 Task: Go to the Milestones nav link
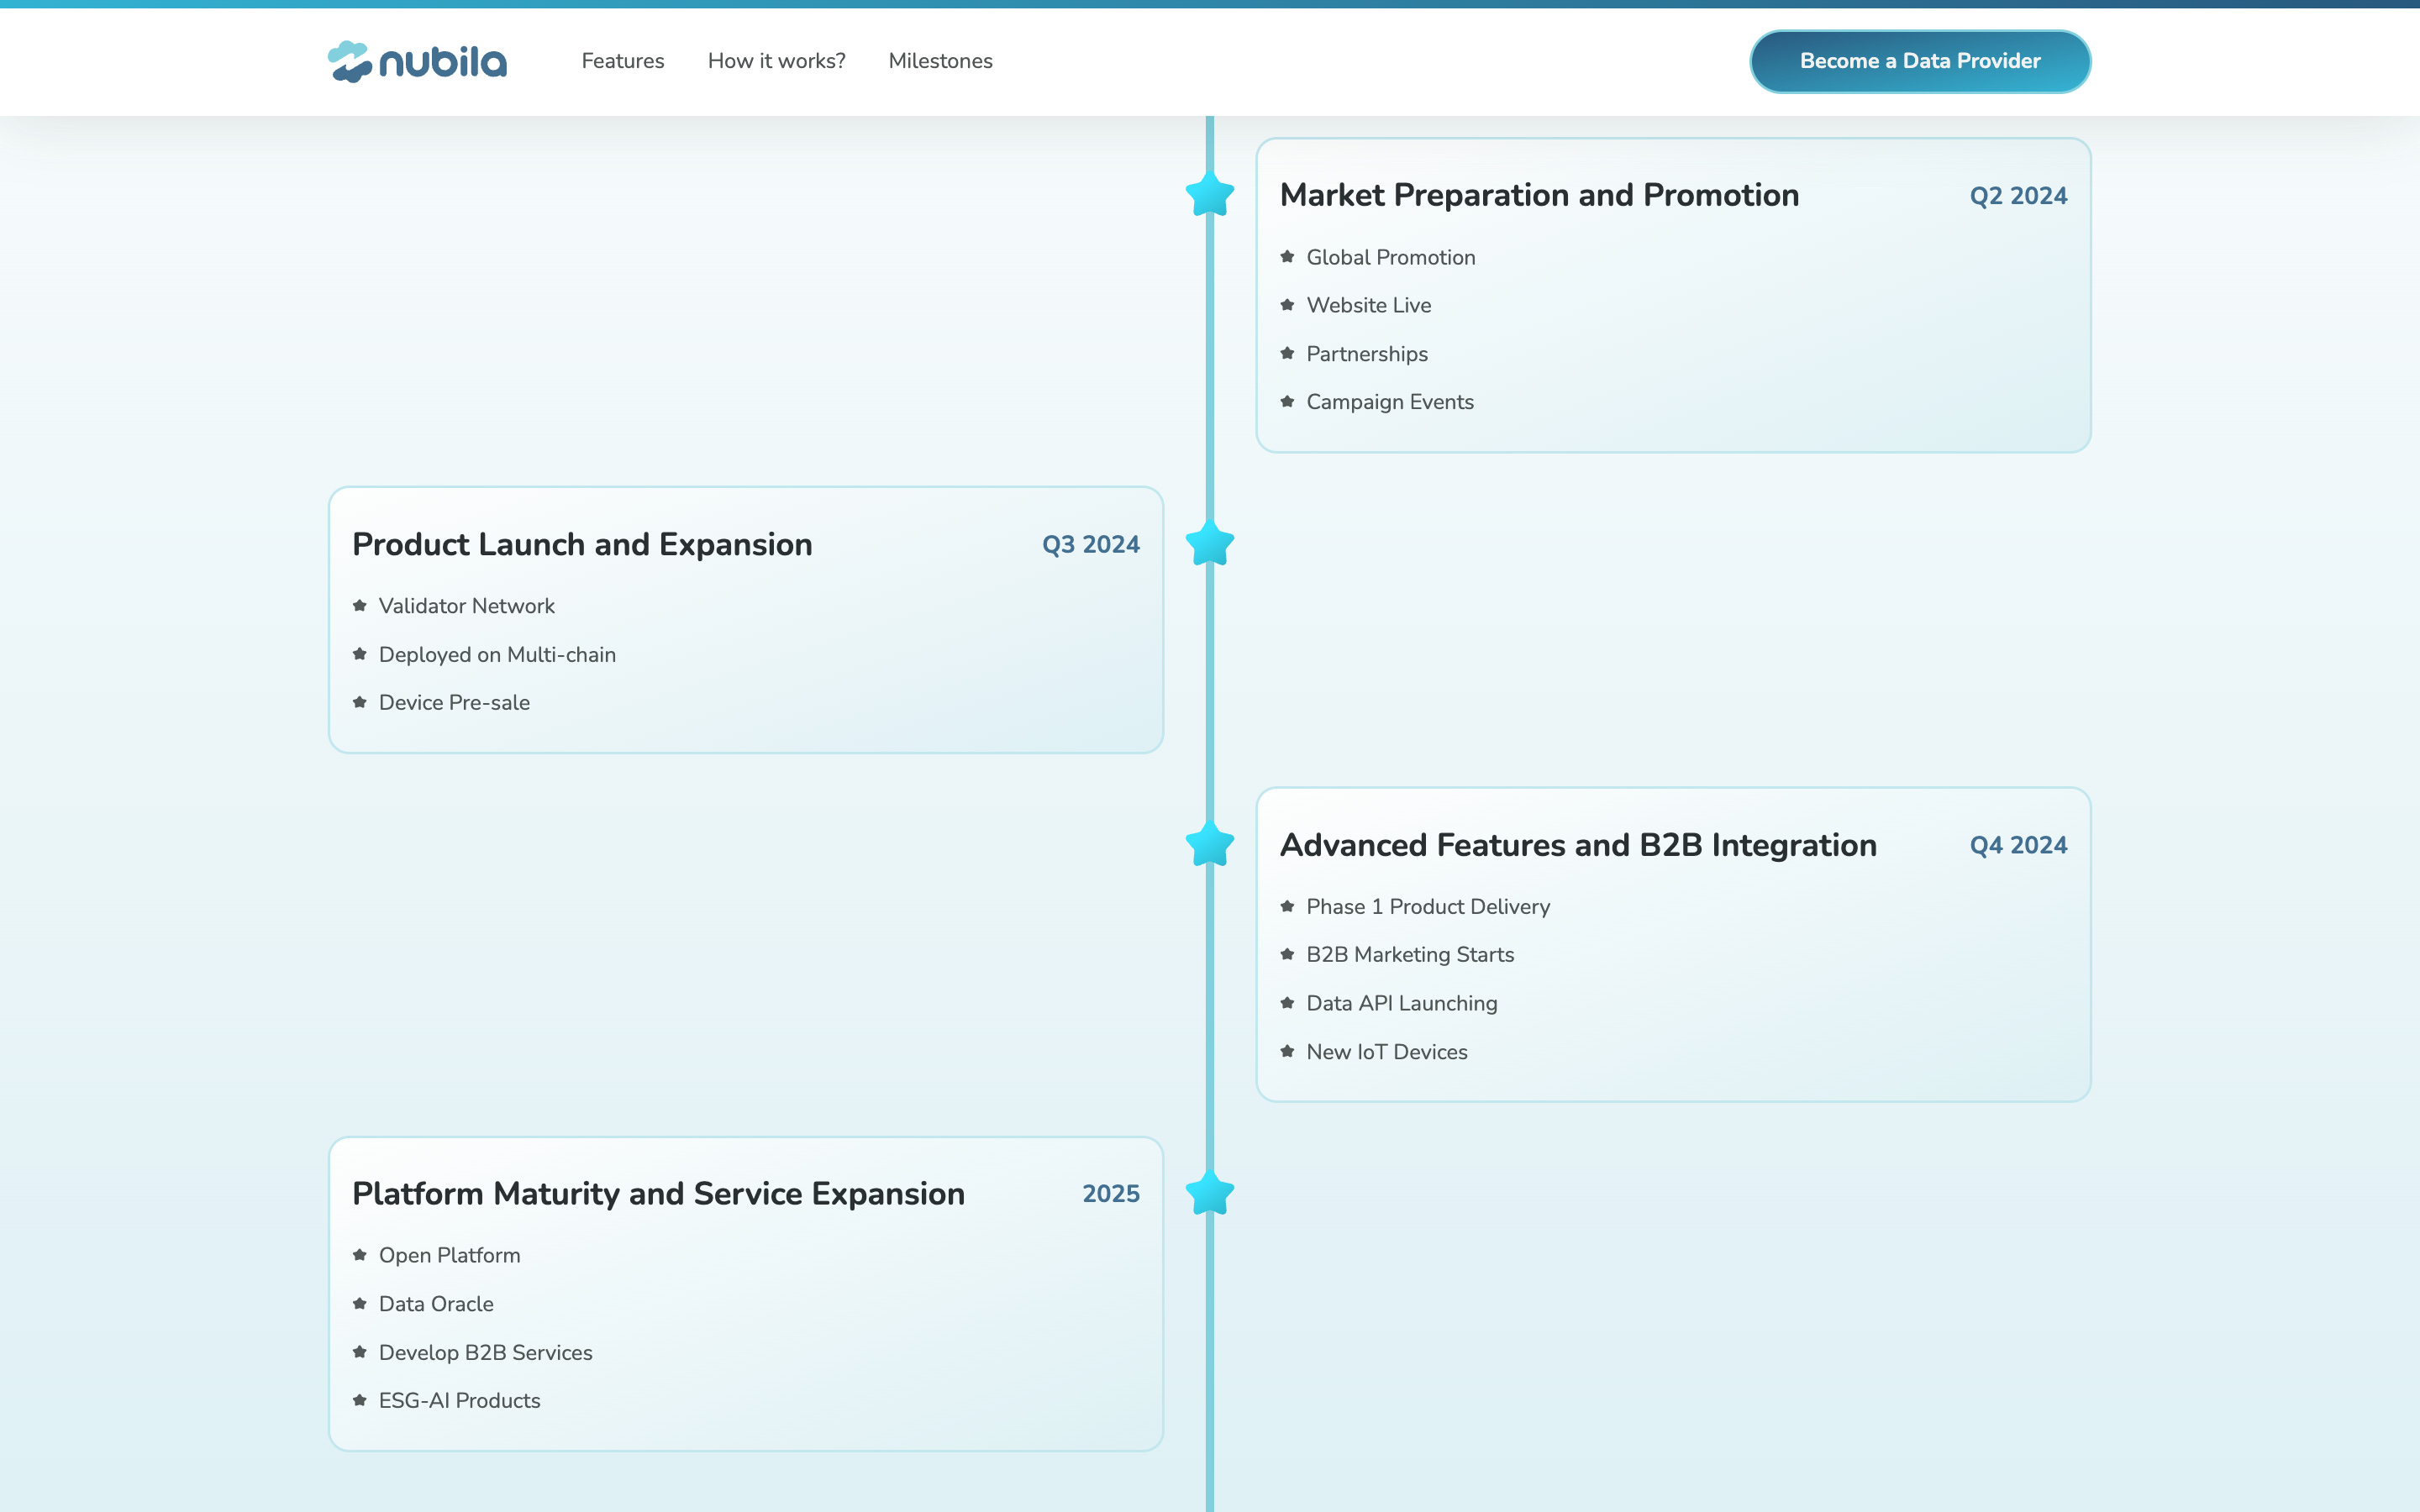[x=940, y=61]
